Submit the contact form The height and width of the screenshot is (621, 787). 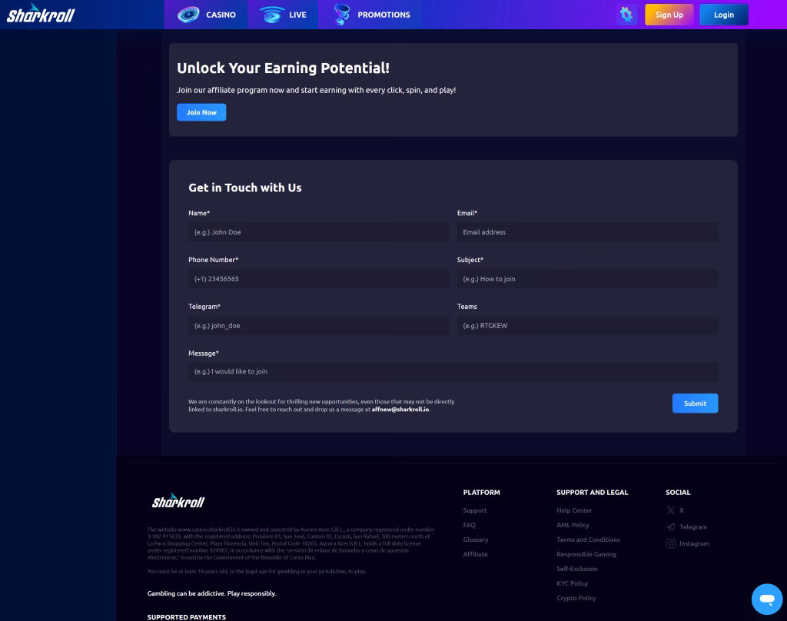point(695,403)
